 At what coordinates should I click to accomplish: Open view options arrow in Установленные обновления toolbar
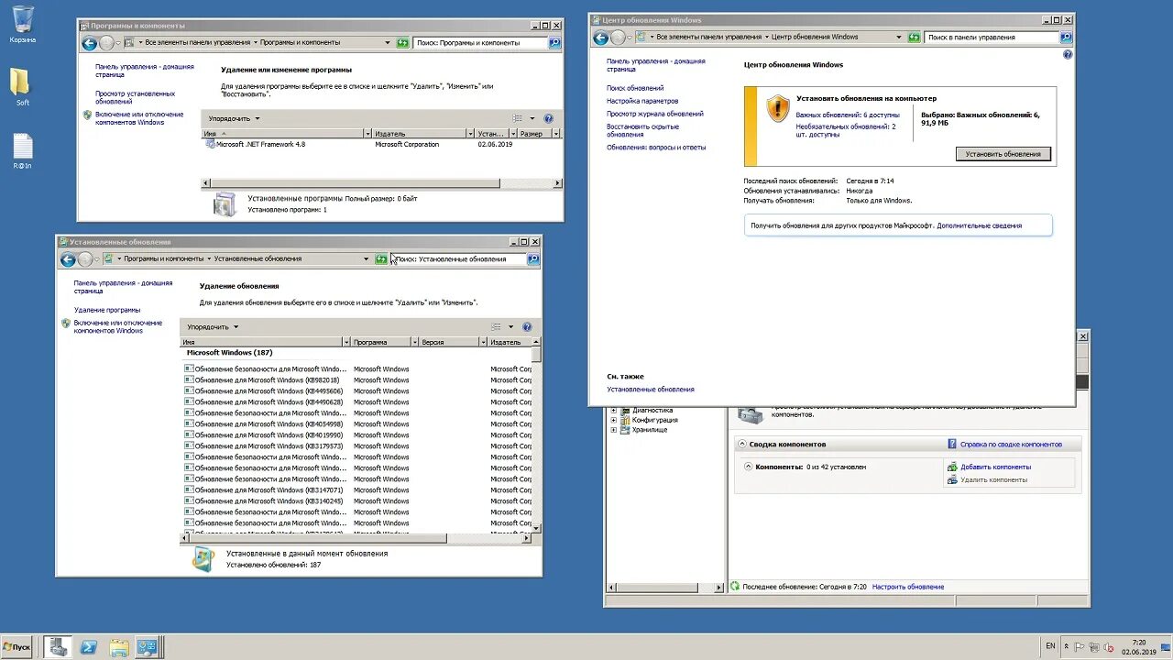pyautogui.click(x=510, y=327)
